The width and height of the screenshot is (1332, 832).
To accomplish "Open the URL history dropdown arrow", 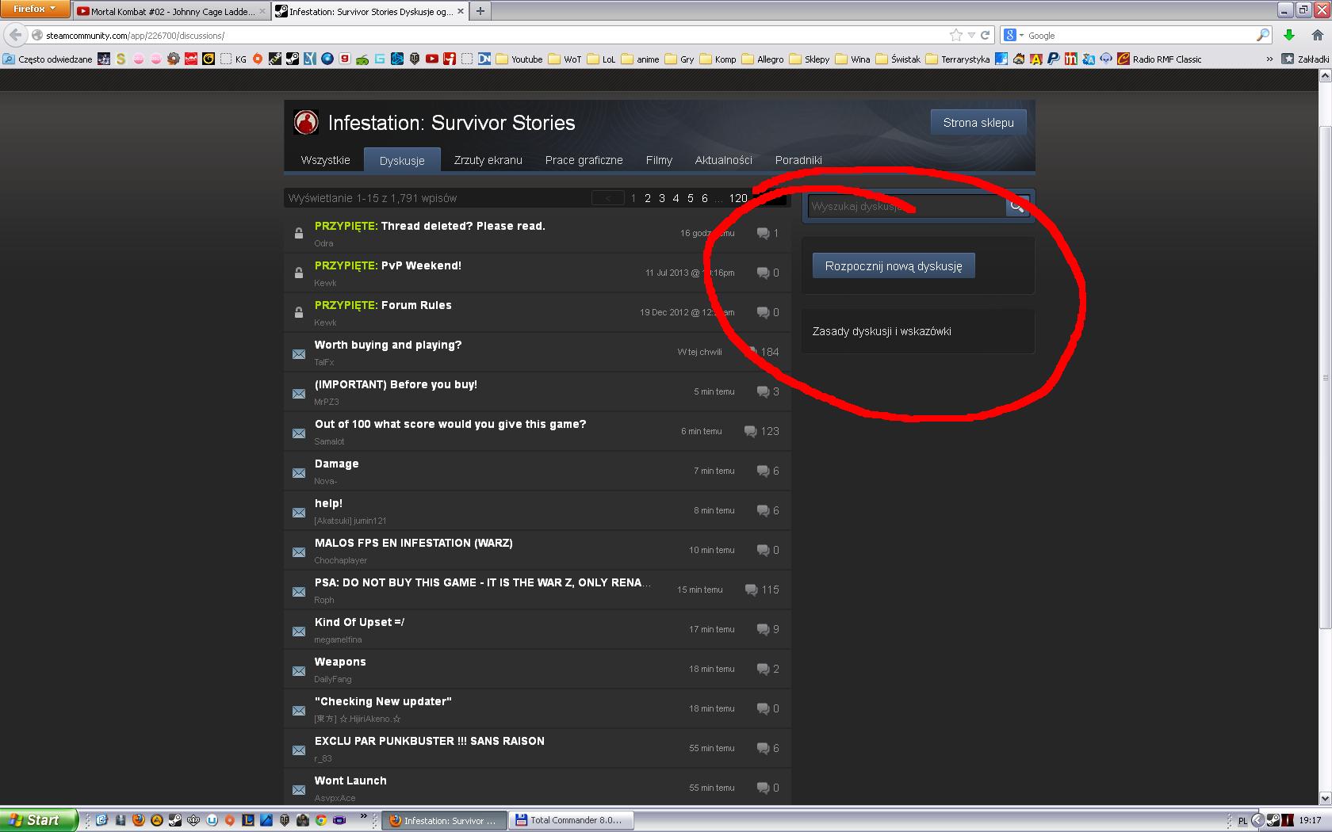I will tap(971, 35).
